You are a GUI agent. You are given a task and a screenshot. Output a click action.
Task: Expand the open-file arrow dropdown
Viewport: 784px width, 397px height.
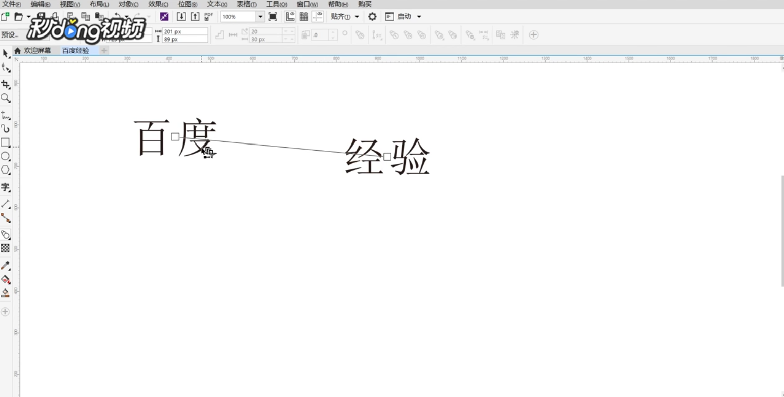[29, 17]
